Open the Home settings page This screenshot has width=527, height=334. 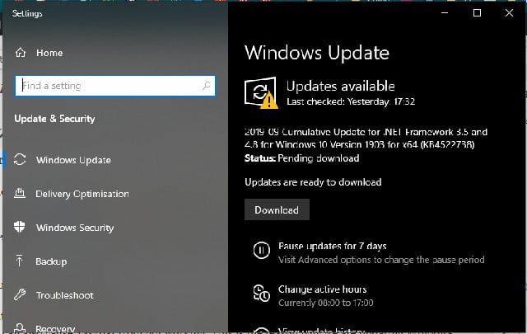[x=49, y=53]
